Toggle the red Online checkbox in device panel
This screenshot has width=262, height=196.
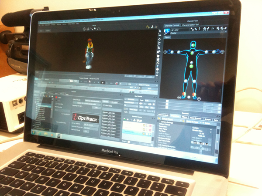coord(56,97)
